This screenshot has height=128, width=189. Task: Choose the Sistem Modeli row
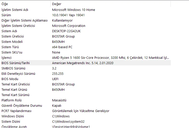point(12,42)
